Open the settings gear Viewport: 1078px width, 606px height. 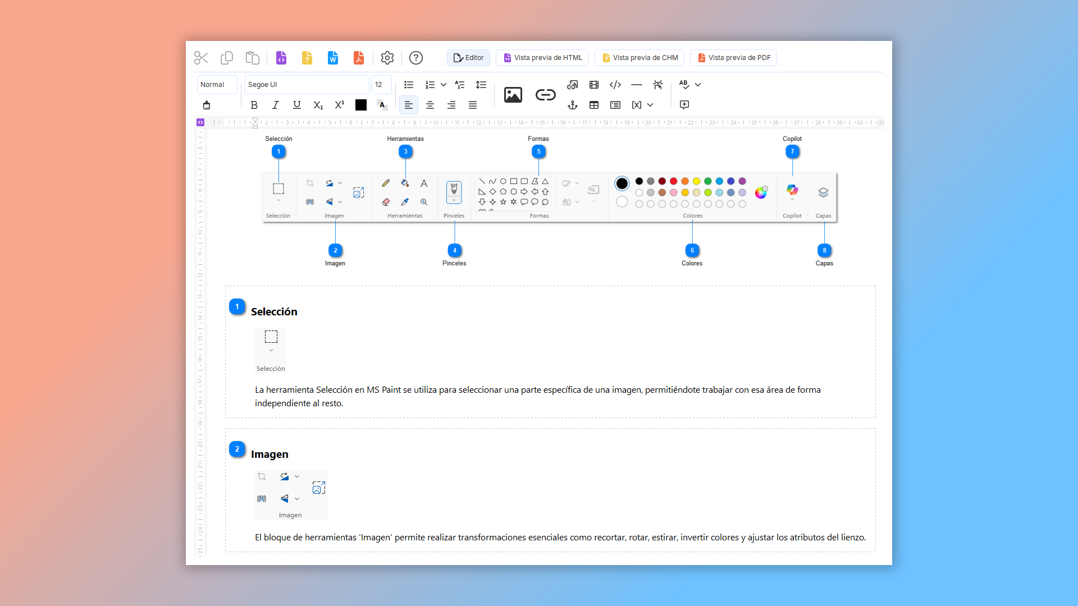point(387,58)
